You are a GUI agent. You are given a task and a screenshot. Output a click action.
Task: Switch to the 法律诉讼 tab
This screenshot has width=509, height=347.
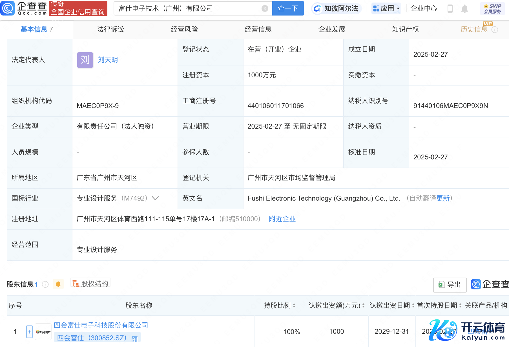point(110,29)
